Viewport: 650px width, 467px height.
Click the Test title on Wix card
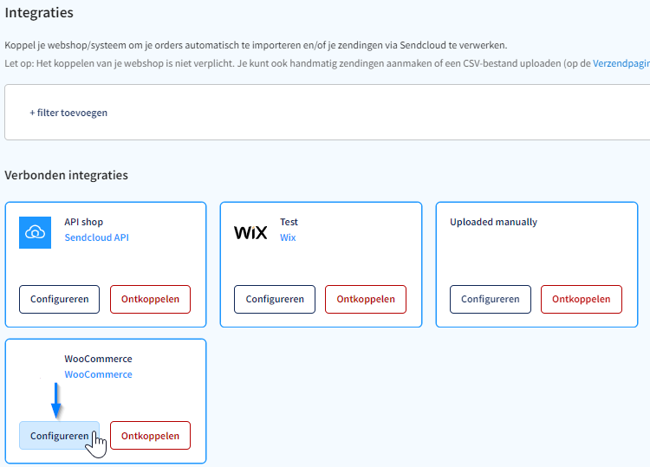click(x=289, y=222)
